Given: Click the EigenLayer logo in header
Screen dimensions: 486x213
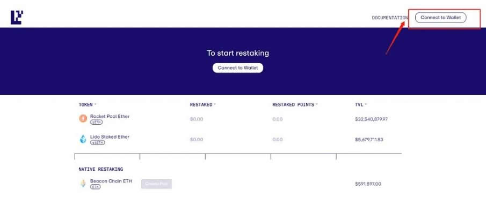Looking at the screenshot, I should 17,17.
